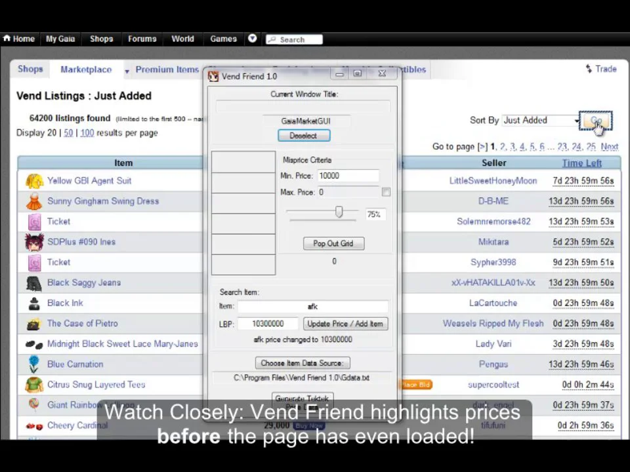Show 100 results per page
Screen dimensions: 630x472
point(87,133)
